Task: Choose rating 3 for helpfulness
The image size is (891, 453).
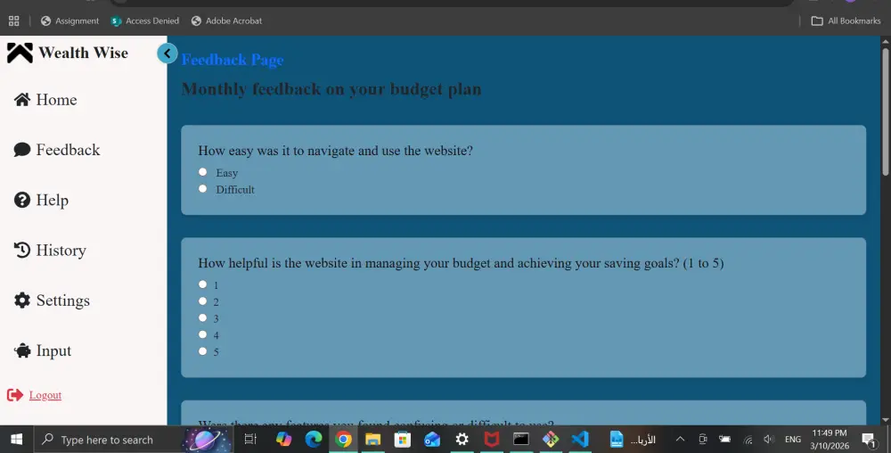Action: (203, 317)
